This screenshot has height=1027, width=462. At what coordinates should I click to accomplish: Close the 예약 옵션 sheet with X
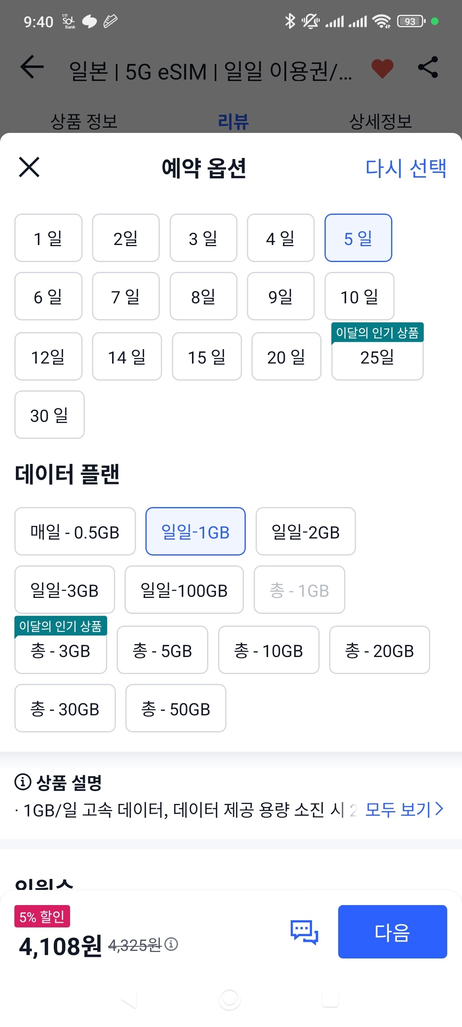[x=29, y=167]
